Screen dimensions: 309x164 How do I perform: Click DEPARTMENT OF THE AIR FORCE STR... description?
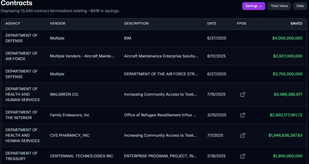[x=161, y=74]
